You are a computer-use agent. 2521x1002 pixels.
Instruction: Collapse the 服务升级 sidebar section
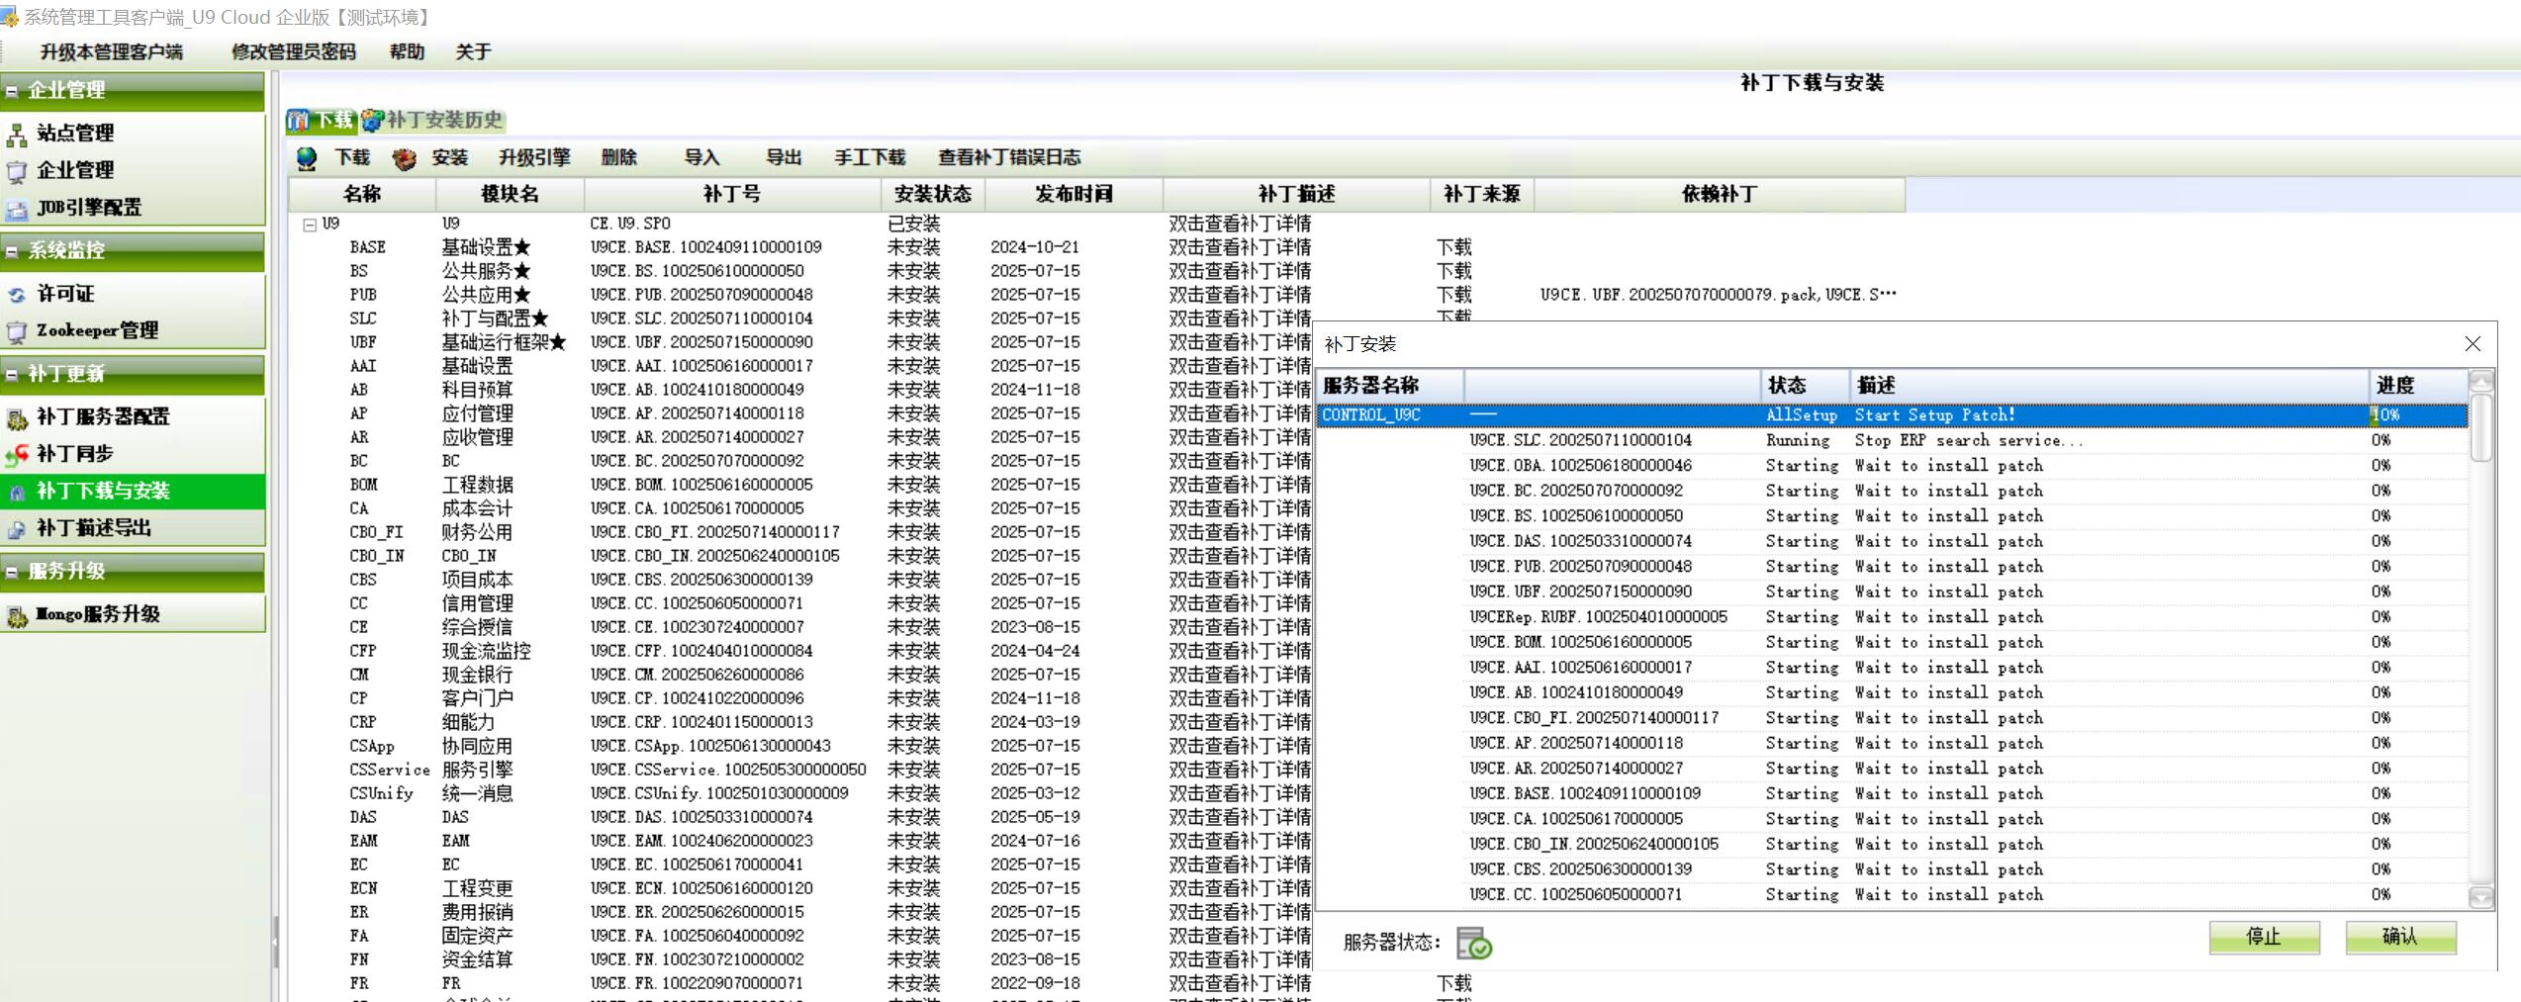[x=12, y=572]
